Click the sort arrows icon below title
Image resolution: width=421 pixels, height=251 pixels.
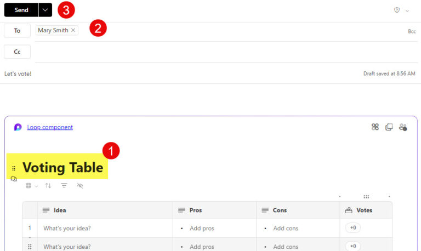click(48, 186)
